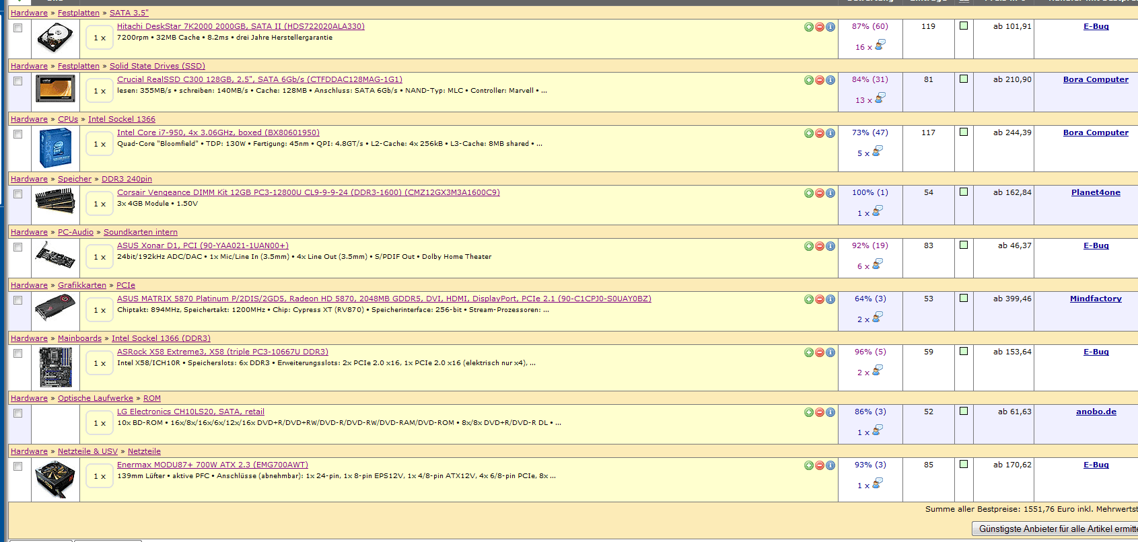Remove Hitachi DeskStar using red minus icon
The image size is (1138, 542).
(x=820, y=27)
